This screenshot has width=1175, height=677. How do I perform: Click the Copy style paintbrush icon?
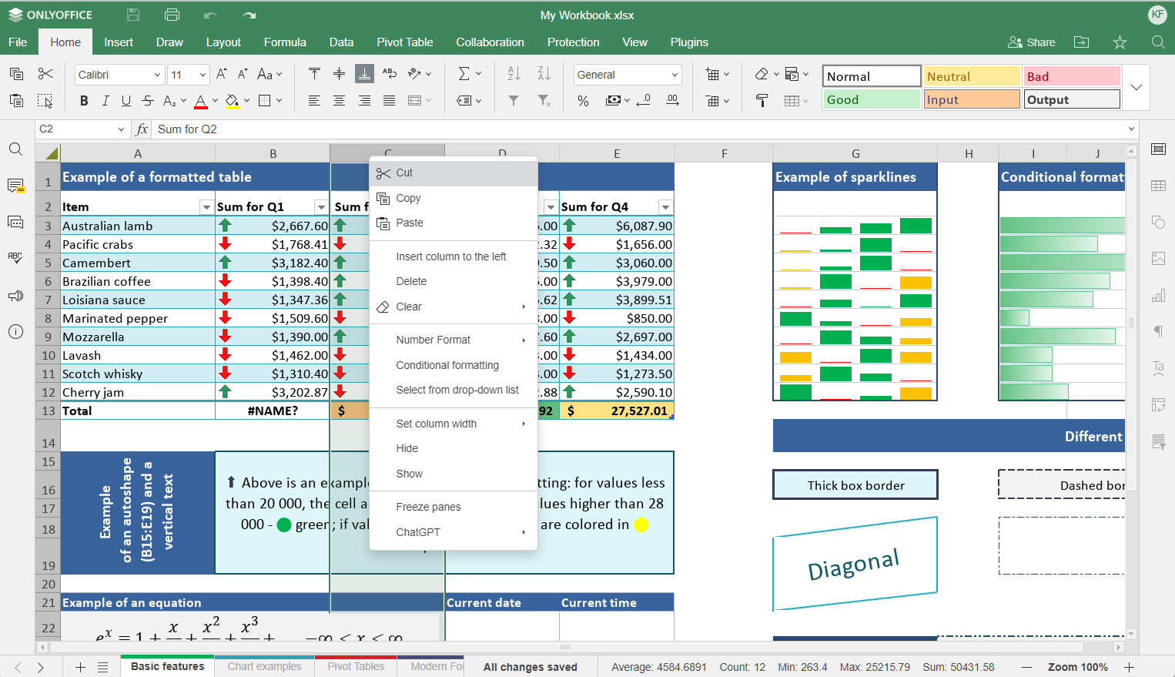click(x=762, y=100)
